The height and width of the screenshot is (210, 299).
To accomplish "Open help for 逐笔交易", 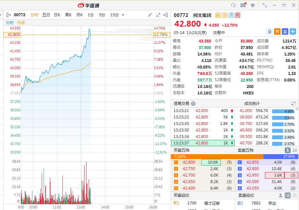I will click(193, 104).
